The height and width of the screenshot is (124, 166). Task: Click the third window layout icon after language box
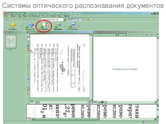click(75, 20)
